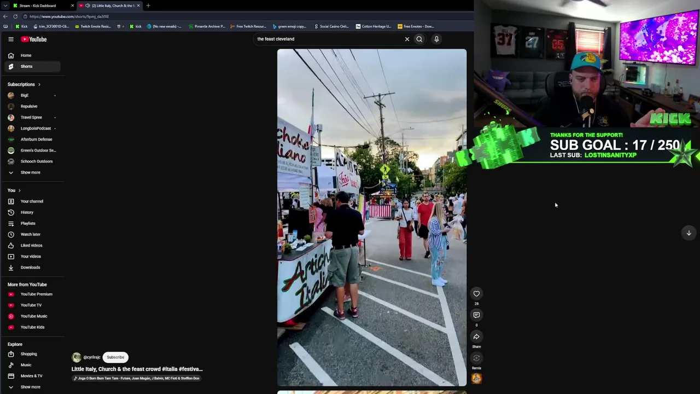The image size is (700, 394).
Task: Open Playlists
Action: (32, 223)
